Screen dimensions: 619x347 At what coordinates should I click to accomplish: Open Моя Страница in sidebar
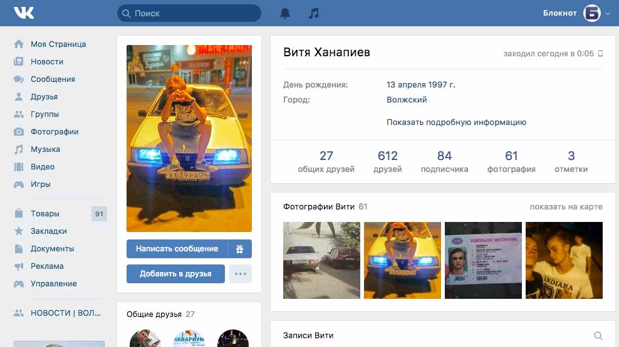click(x=58, y=44)
